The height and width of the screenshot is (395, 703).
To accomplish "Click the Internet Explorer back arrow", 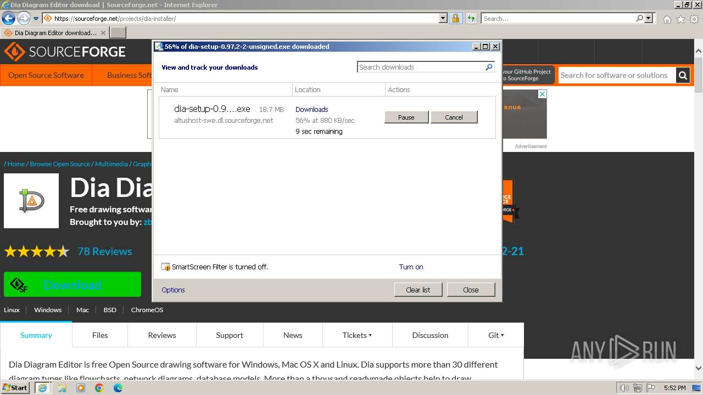I will pos(8,18).
